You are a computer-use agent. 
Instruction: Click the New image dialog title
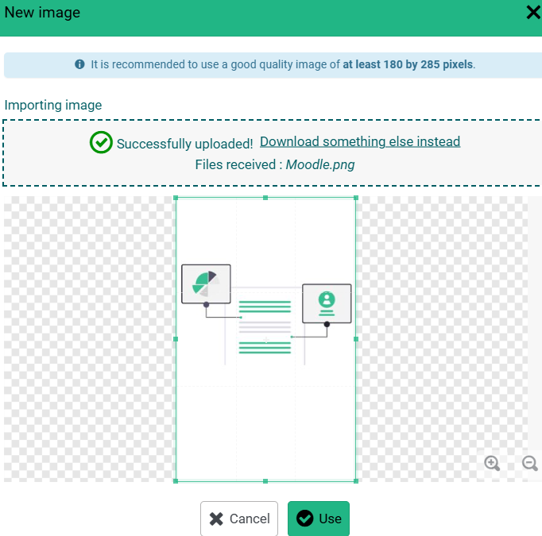click(x=42, y=13)
